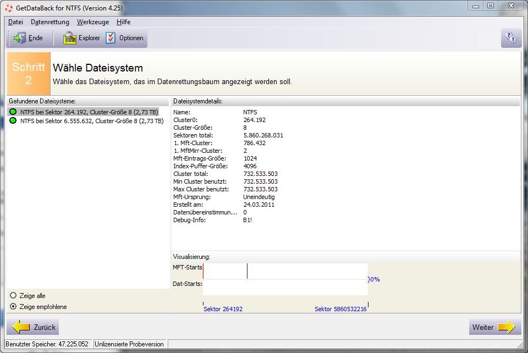Click yellow left arrow of Zurück

[x=21, y=327]
